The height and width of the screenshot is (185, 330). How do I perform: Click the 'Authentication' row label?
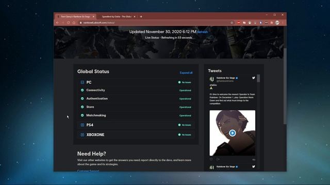pyautogui.click(x=97, y=99)
